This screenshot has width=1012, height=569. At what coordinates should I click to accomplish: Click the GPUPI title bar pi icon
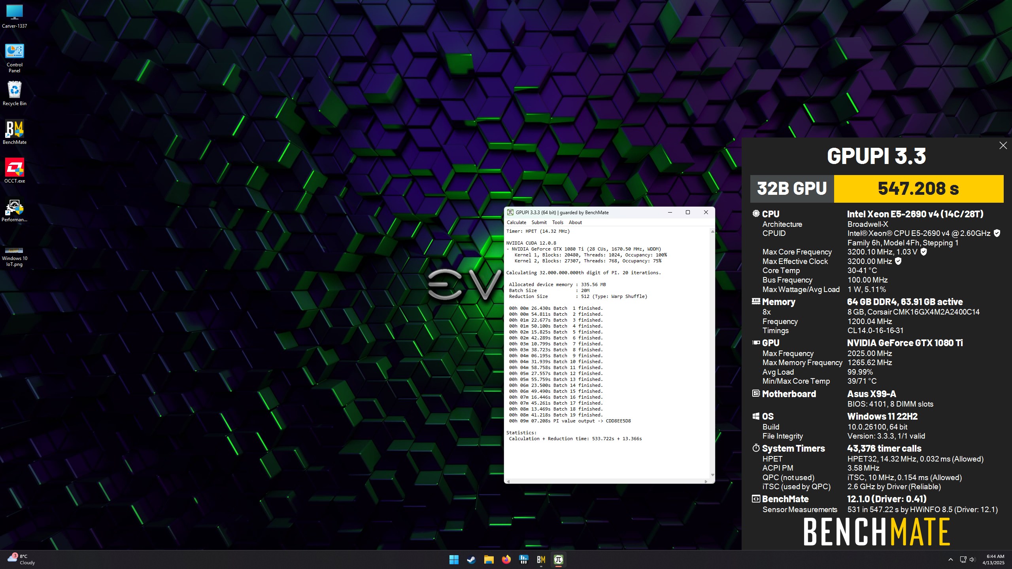click(x=510, y=213)
